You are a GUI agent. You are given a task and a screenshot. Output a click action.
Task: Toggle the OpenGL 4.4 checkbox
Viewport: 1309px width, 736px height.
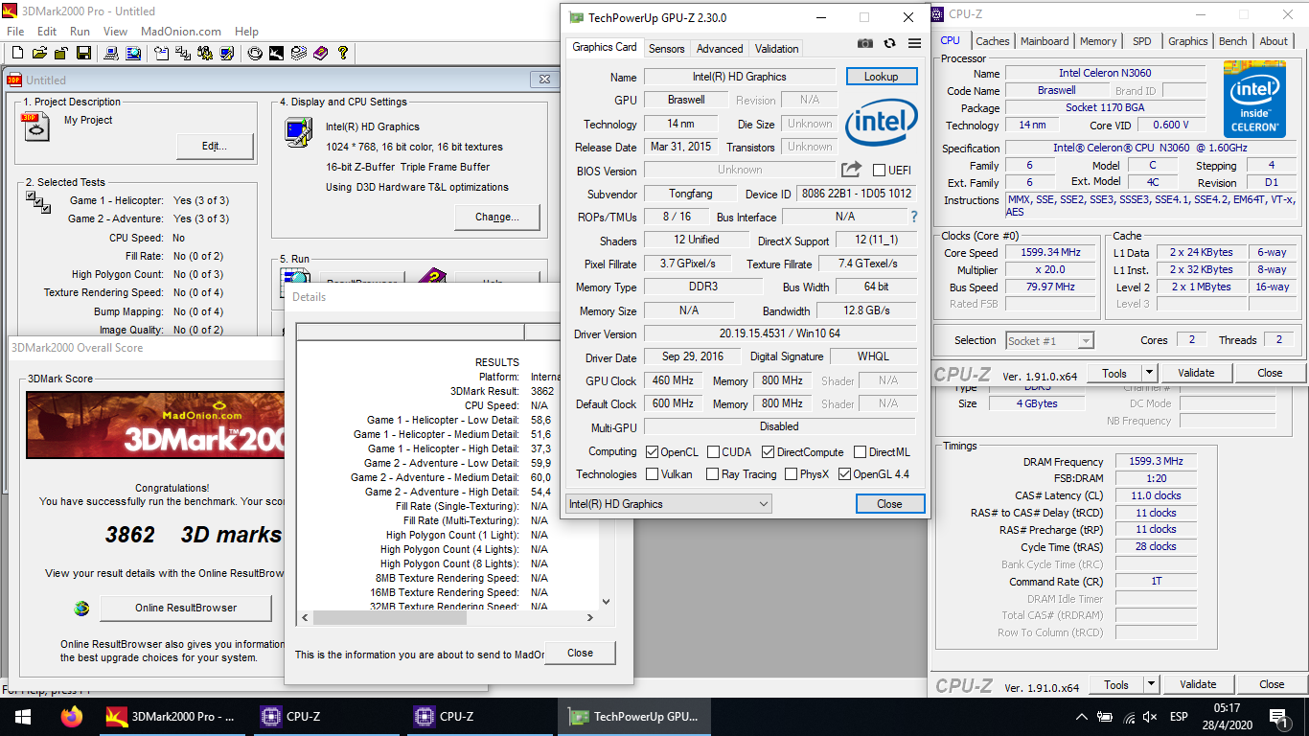coord(844,474)
